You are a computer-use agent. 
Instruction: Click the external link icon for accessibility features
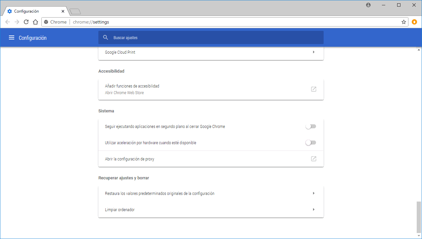313,89
